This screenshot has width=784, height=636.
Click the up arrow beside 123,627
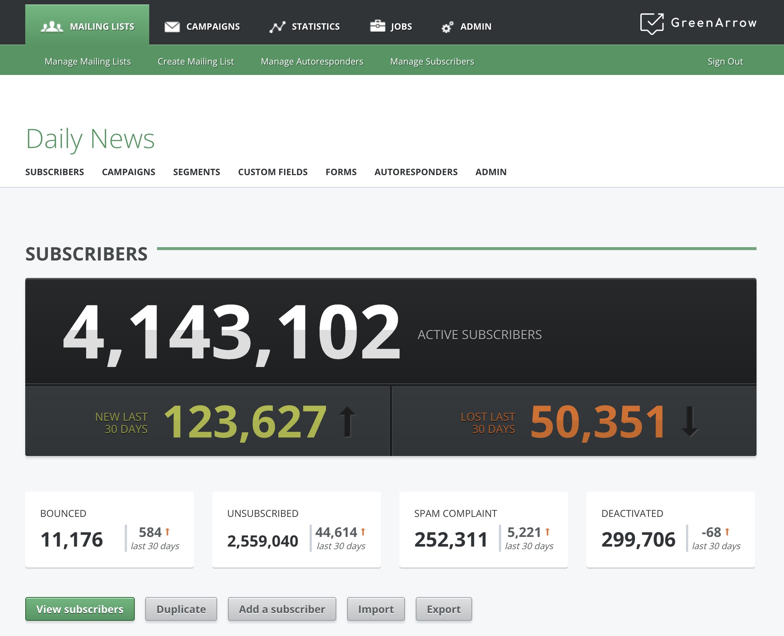point(348,422)
